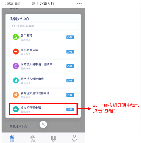
Task: Tap the teal cloud icon for 虚拟机开通申请
Action: click(16, 109)
